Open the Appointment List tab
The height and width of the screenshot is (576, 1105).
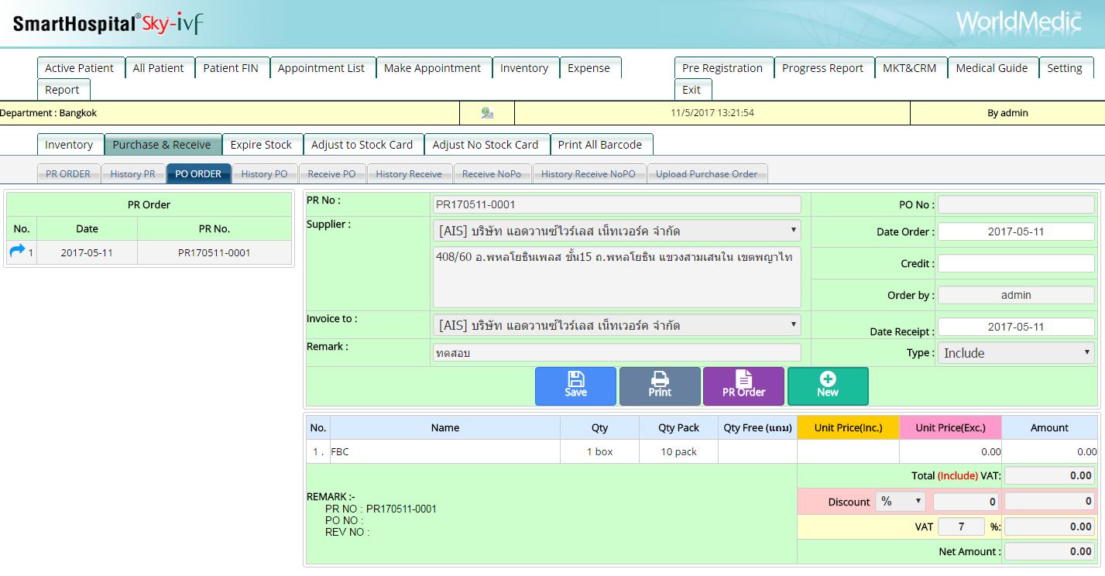pyautogui.click(x=321, y=68)
